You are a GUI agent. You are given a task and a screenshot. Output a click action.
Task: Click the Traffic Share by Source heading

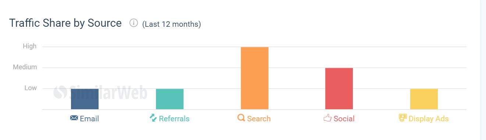pyautogui.click(x=65, y=23)
